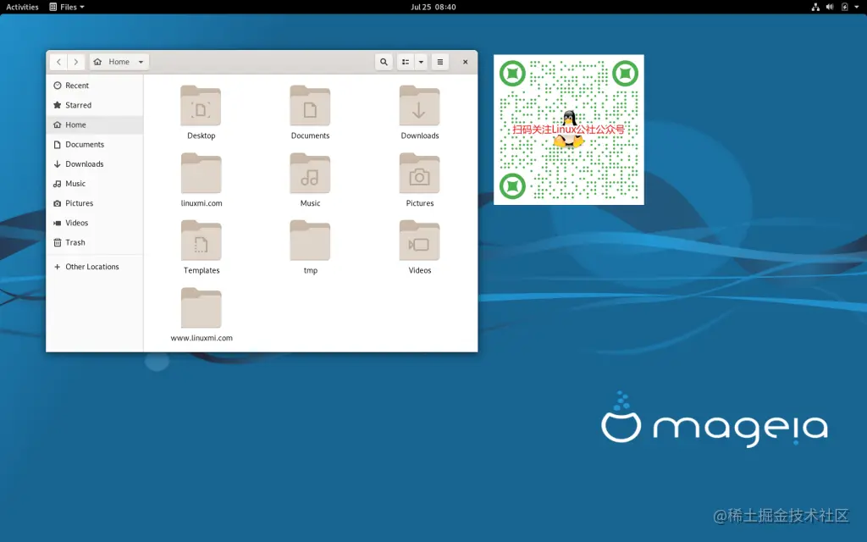Click the QR code image on desktop
Image resolution: width=867 pixels, height=542 pixels.
pos(568,130)
